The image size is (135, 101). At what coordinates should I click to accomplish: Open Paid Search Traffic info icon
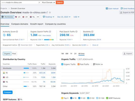76,32
